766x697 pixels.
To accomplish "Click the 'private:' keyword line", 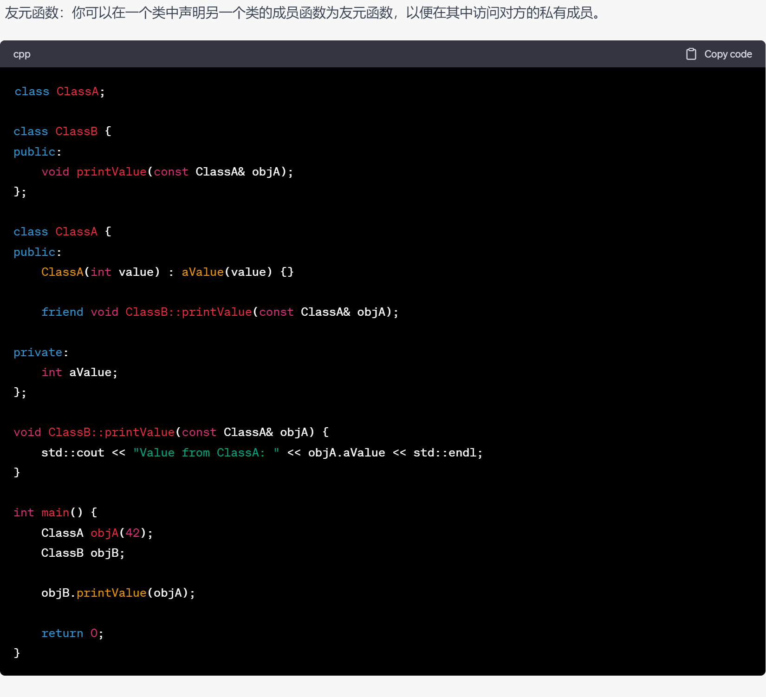I will [x=41, y=352].
